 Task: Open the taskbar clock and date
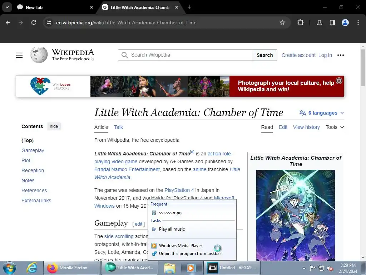[x=348, y=268]
